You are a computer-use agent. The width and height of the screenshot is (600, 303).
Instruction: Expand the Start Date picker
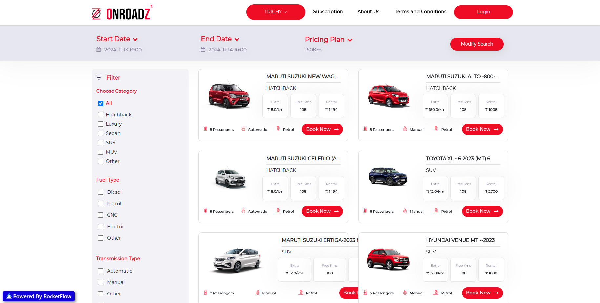tap(117, 39)
